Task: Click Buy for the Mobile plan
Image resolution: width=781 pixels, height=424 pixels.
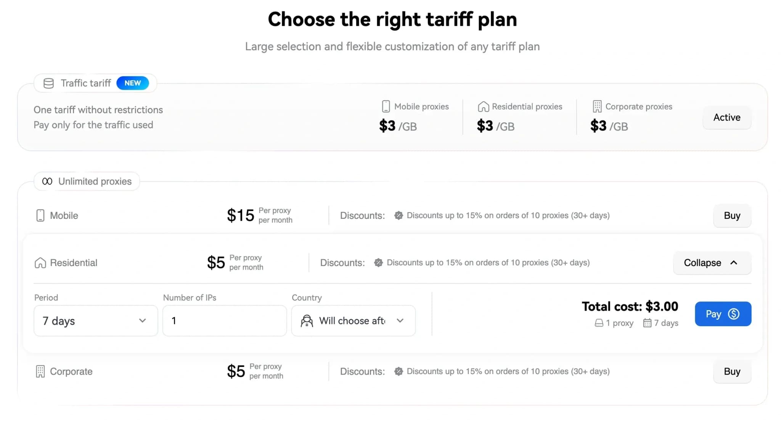Action: point(732,216)
